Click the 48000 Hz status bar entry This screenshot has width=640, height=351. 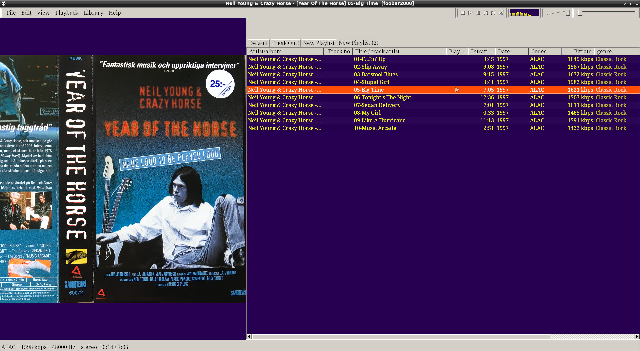coord(63,347)
